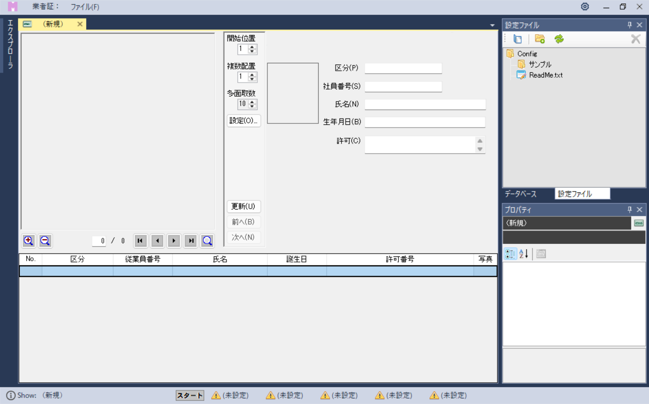
Task: Click the 次へ(N) button
Action: pyautogui.click(x=244, y=237)
